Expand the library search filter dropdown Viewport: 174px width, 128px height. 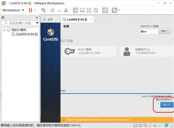37,23
